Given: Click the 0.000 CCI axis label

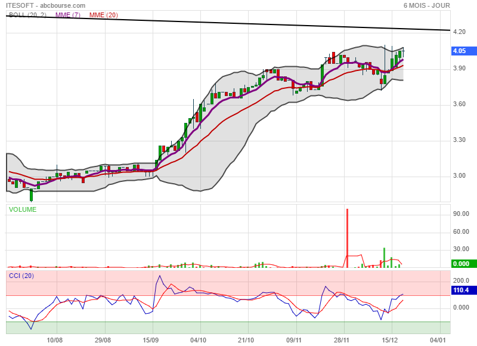Looking at the screenshot, I should click(461, 307).
